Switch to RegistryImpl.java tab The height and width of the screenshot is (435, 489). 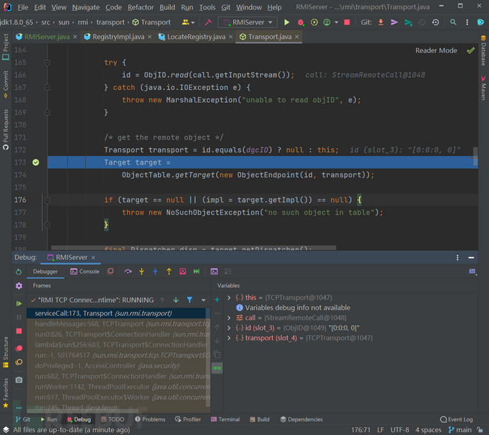click(x=118, y=37)
